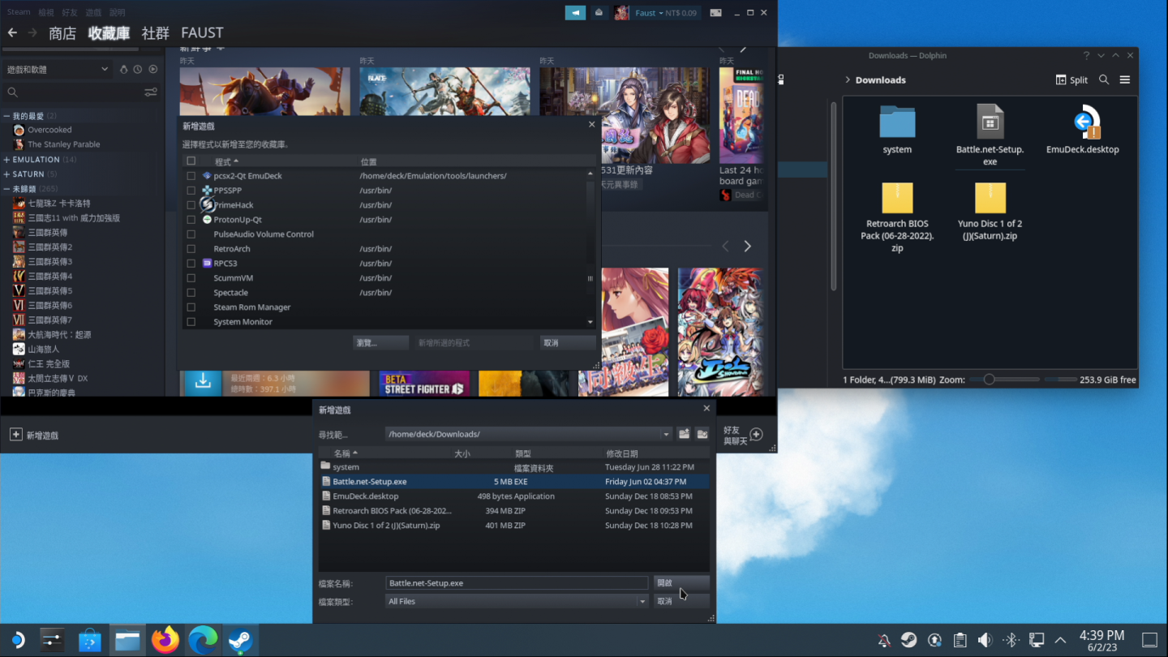Open the All Files type dropdown

[517, 601]
